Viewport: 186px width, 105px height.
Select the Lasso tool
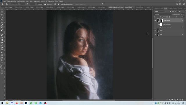click(x=2, y=15)
